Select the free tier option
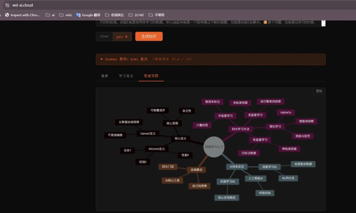 [x=104, y=37]
